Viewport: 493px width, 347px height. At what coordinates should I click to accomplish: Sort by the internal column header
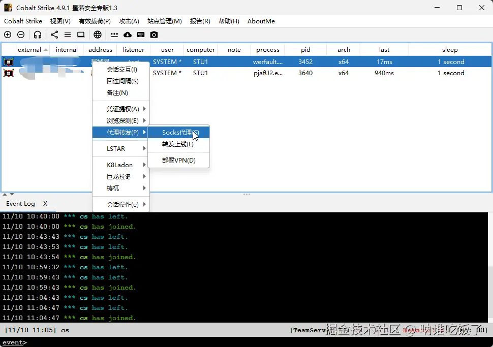pos(67,50)
